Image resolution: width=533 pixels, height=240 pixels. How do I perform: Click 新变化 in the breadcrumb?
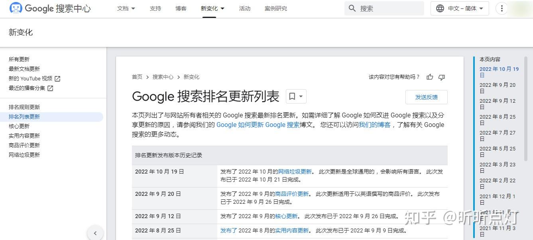click(191, 77)
